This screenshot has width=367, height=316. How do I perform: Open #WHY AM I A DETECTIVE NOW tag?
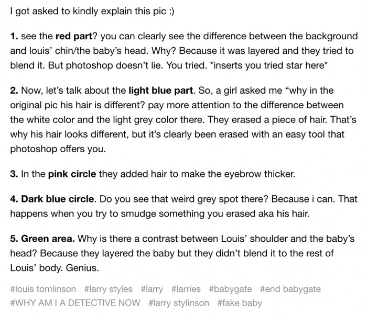(x=75, y=302)
